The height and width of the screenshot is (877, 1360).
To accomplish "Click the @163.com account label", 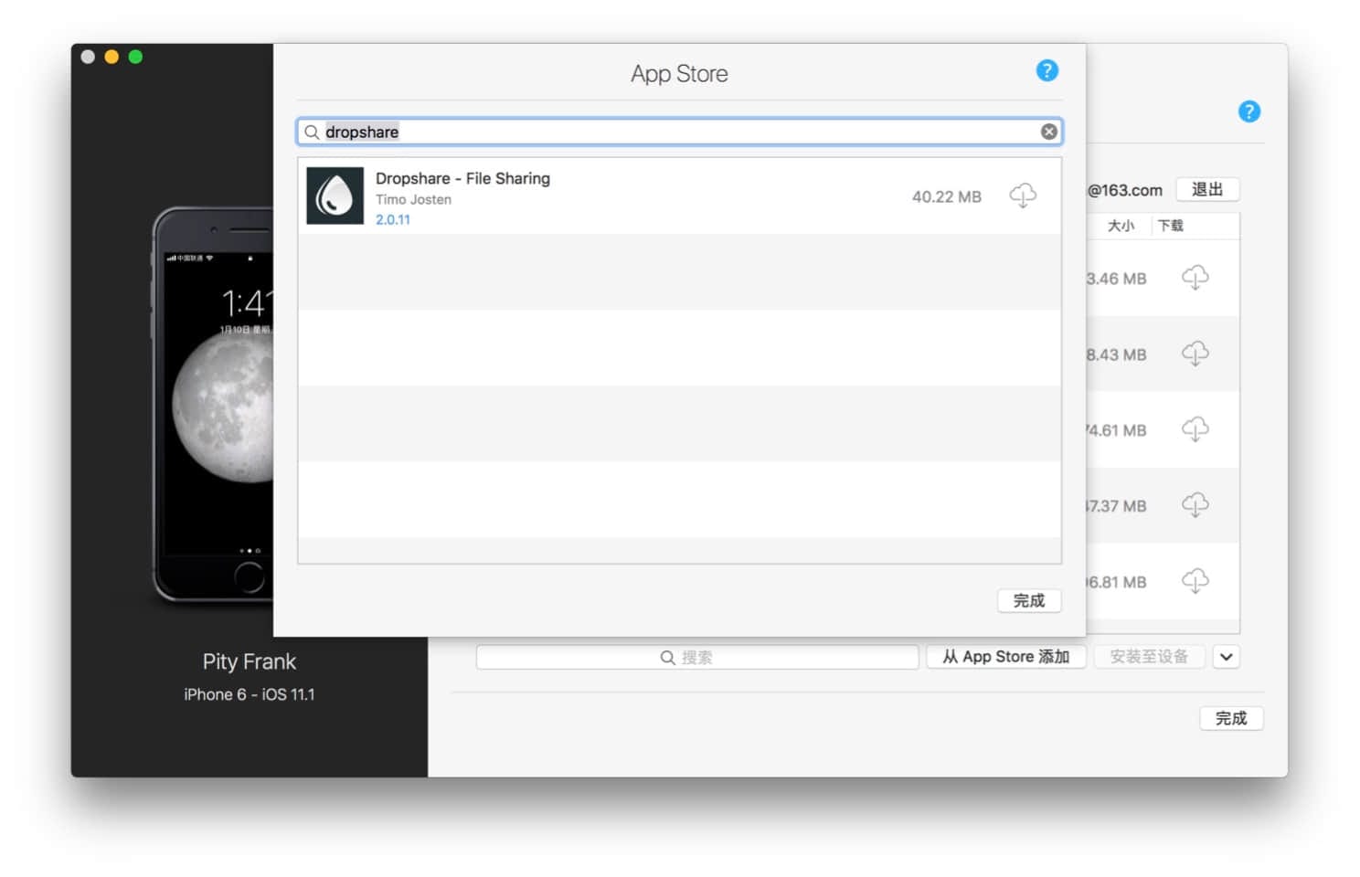I will [x=1125, y=190].
